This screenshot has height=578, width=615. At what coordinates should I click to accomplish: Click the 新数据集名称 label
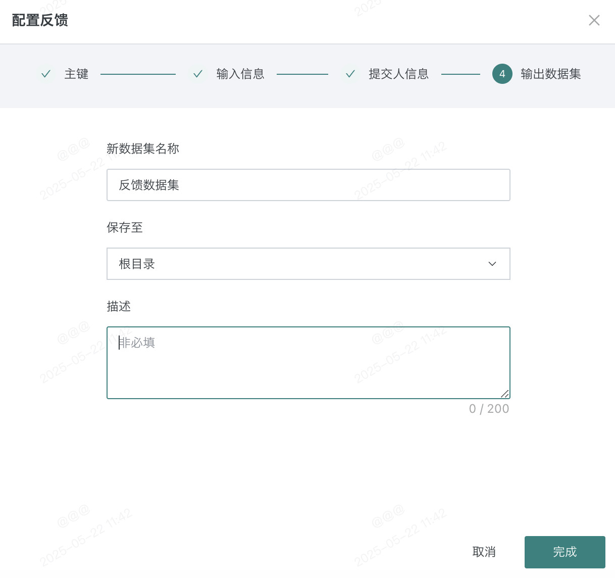click(x=143, y=149)
